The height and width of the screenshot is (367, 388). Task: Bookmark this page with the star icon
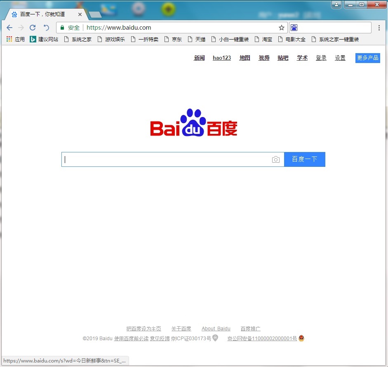coord(281,28)
